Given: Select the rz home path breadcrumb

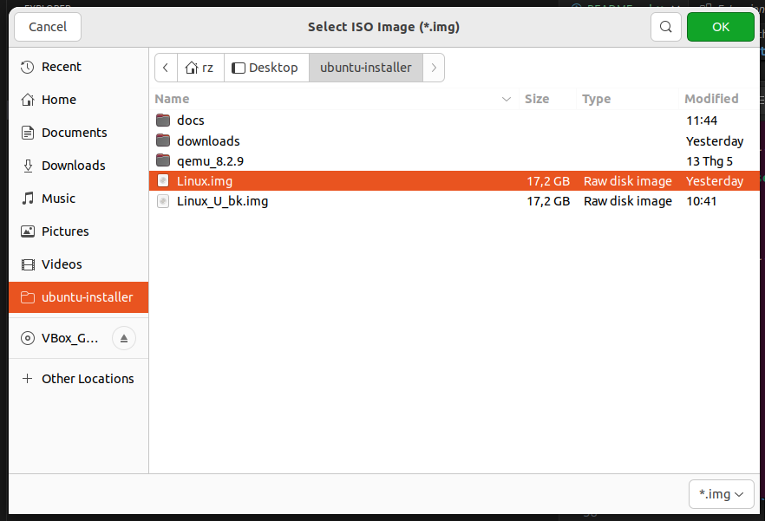Looking at the screenshot, I should [200, 68].
